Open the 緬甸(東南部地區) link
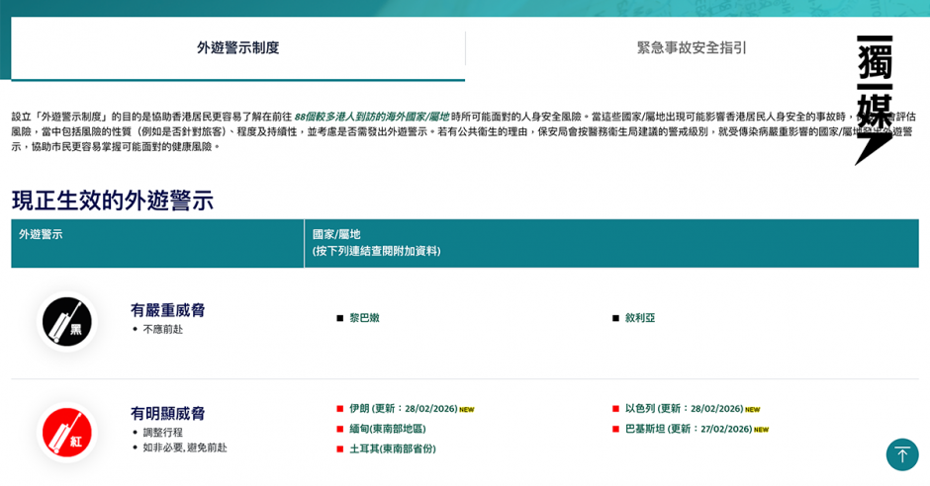Screen dimensions: 930x486 [x=387, y=429]
